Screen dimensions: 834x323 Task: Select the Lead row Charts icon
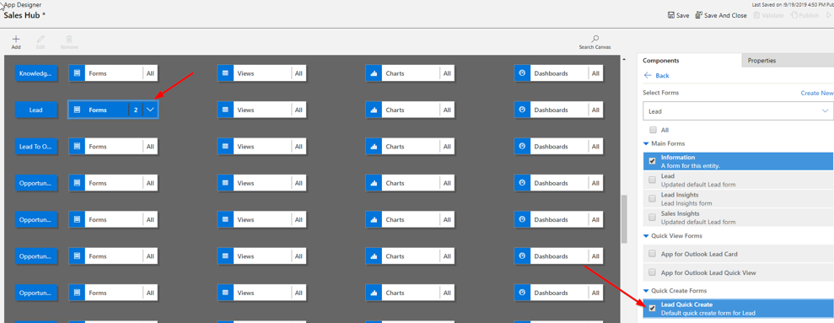point(374,110)
